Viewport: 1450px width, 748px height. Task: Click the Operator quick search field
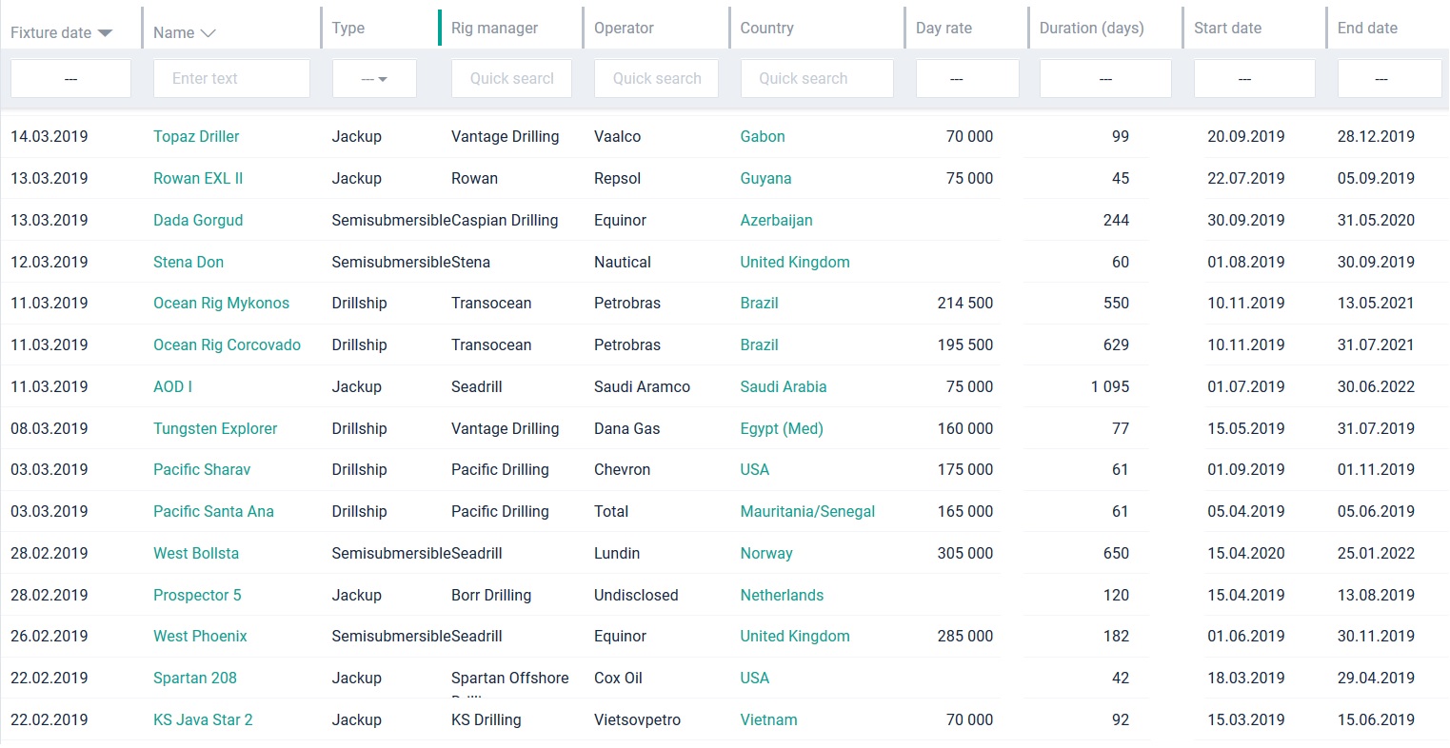pos(656,79)
